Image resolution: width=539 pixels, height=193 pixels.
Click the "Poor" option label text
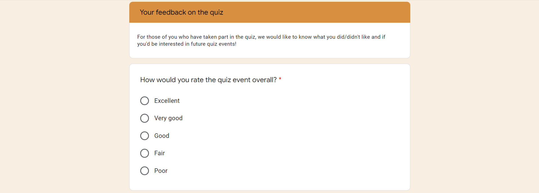tap(161, 171)
